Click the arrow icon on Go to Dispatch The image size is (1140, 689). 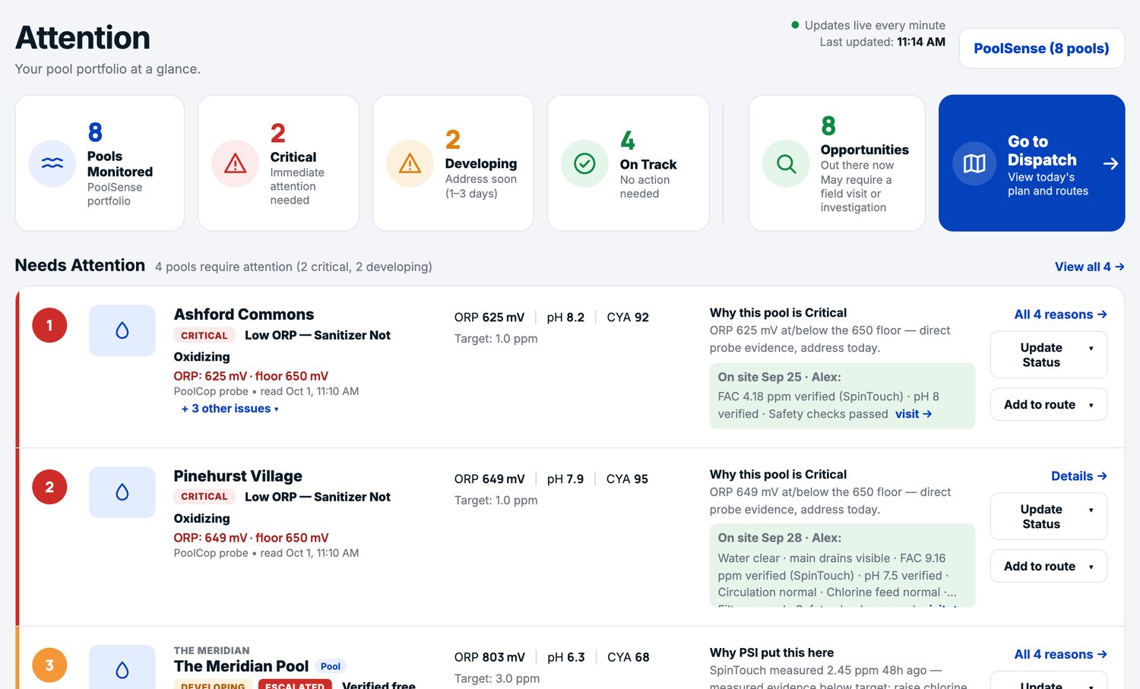coord(1110,163)
